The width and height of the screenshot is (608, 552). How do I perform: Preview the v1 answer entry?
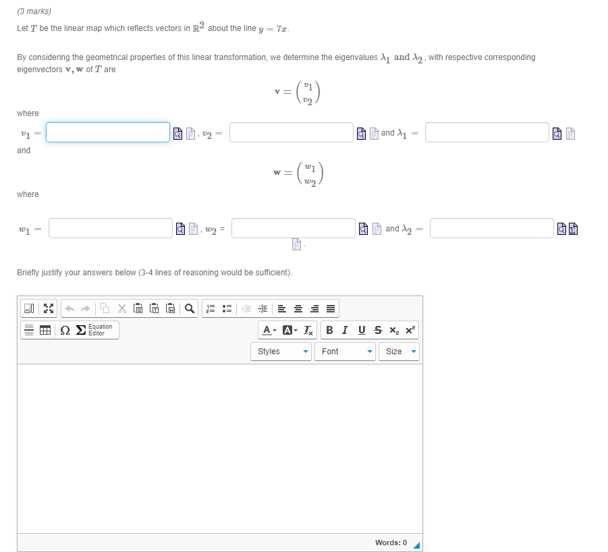pyautogui.click(x=177, y=132)
